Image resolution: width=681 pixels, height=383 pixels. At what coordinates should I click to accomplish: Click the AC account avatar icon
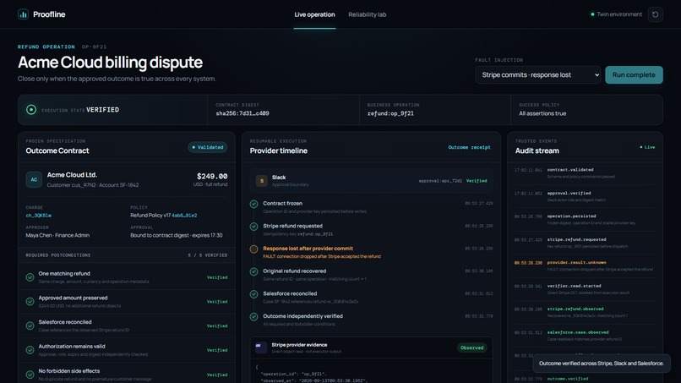click(x=34, y=179)
